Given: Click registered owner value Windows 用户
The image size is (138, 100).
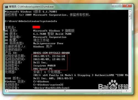Looking at the screenshot, I should (43, 47).
